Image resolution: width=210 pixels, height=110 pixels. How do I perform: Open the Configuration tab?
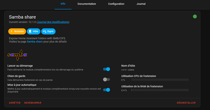point(116,4)
